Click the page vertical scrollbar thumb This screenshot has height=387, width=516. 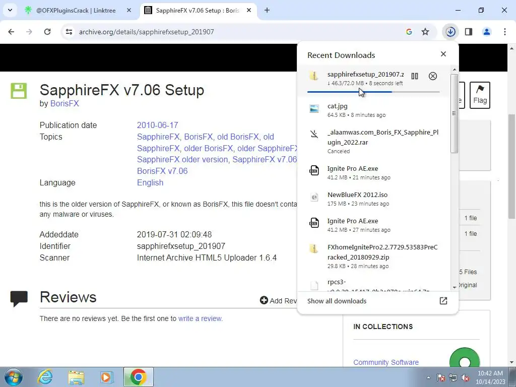pyautogui.click(x=511, y=166)
